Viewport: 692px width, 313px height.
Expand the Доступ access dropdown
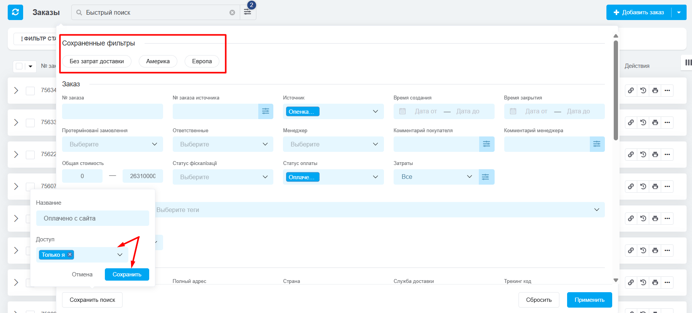click(x=120, y=255)
